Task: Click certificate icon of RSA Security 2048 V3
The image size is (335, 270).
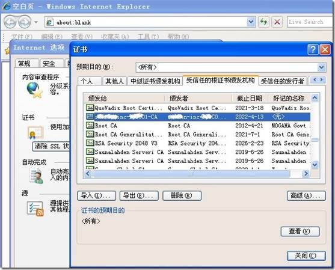Action: click(90, 143)
